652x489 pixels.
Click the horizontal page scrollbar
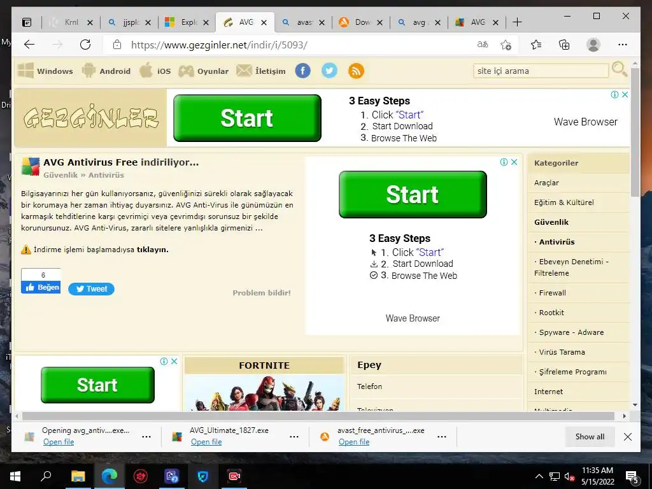coord(318,416)
